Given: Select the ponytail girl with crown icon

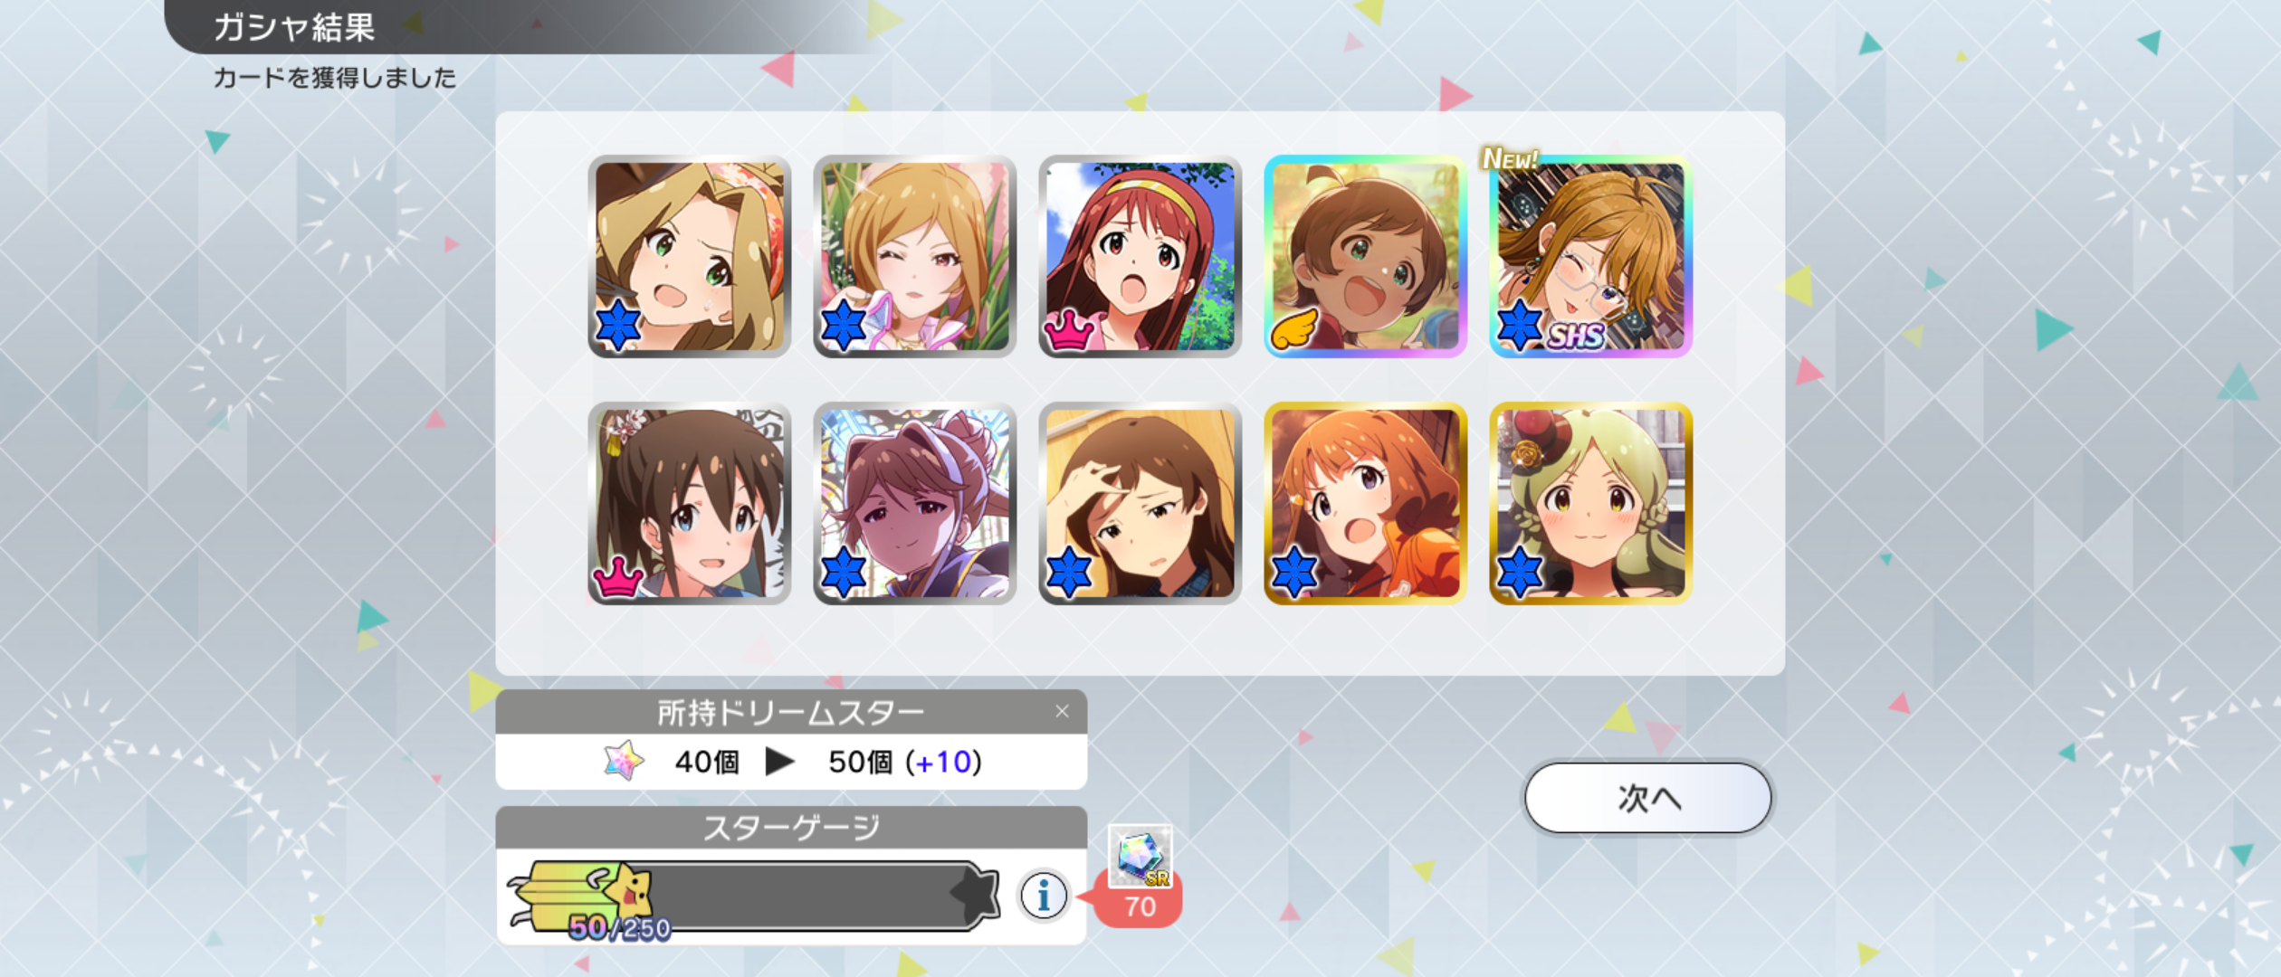Looking at the screenshot, I should tap(689, 503).
